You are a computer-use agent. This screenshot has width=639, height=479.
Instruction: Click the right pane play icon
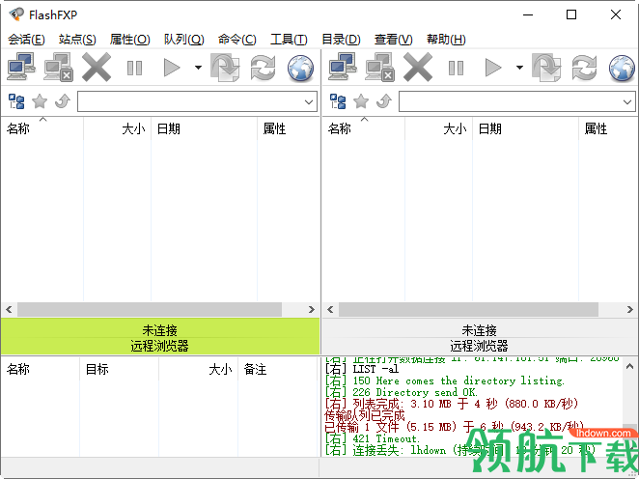point(493,68)
